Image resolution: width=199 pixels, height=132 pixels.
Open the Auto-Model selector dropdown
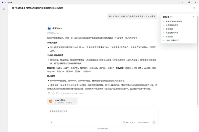[144, 122]
